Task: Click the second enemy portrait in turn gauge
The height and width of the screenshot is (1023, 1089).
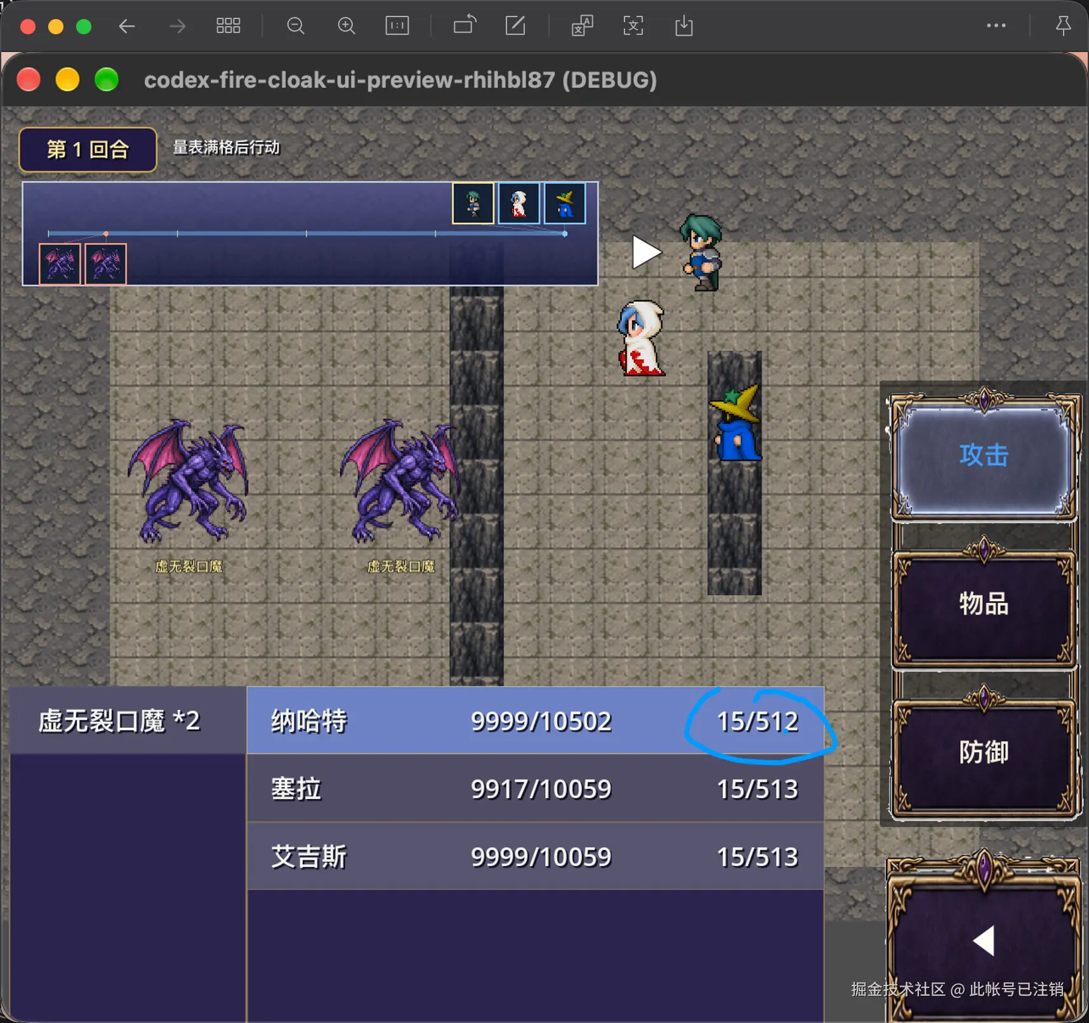Action: click(106, 264)
